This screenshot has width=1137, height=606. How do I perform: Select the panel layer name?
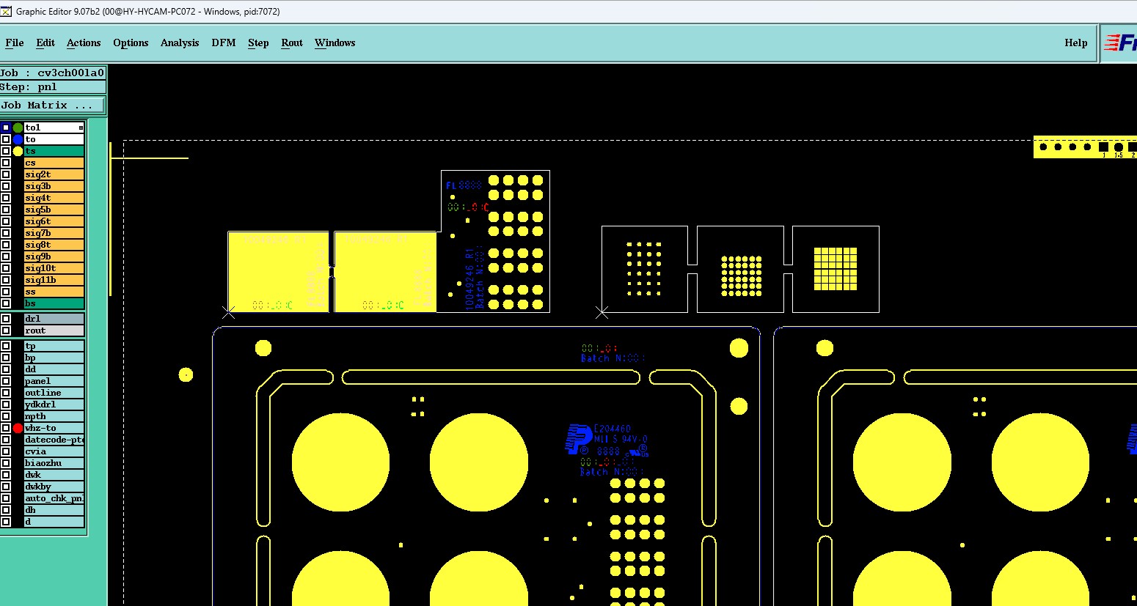pos(54,381)
